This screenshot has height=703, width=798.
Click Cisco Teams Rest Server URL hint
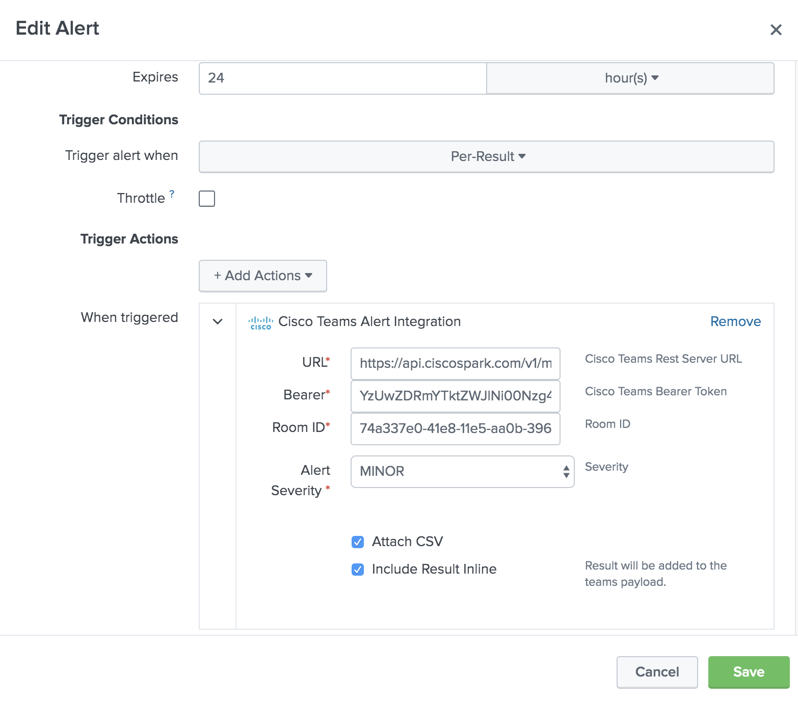tap(663, 359)
